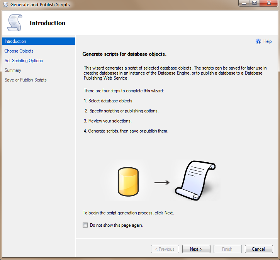Click the Previous button
Screen dimensions: 280x260
[165, 249]
